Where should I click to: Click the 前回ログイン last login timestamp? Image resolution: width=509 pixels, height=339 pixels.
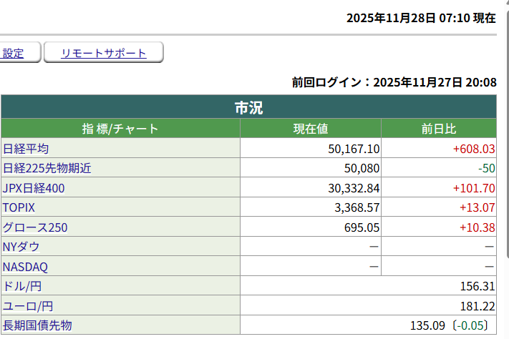click(x=394, y=82)
